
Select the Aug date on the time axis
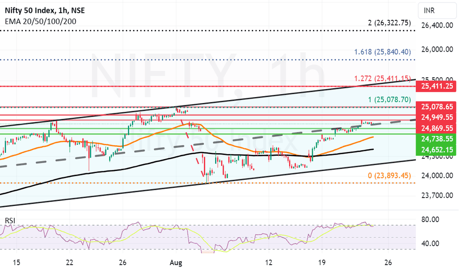[x=176, y=263]
